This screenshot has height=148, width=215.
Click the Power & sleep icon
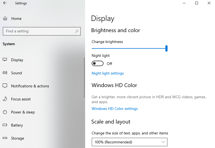(x=5, y=112)
